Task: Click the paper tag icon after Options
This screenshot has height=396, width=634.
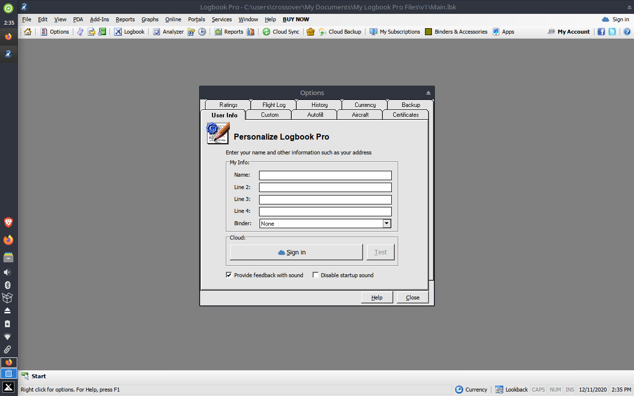Action: 80,32
